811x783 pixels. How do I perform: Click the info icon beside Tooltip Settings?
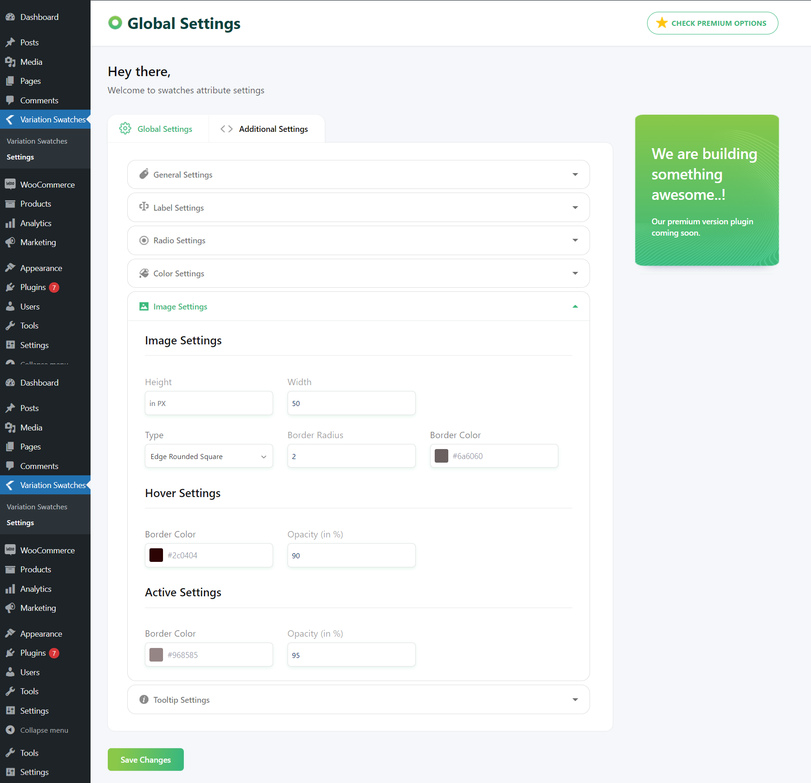pyautogui.click(x=144, y=700)
